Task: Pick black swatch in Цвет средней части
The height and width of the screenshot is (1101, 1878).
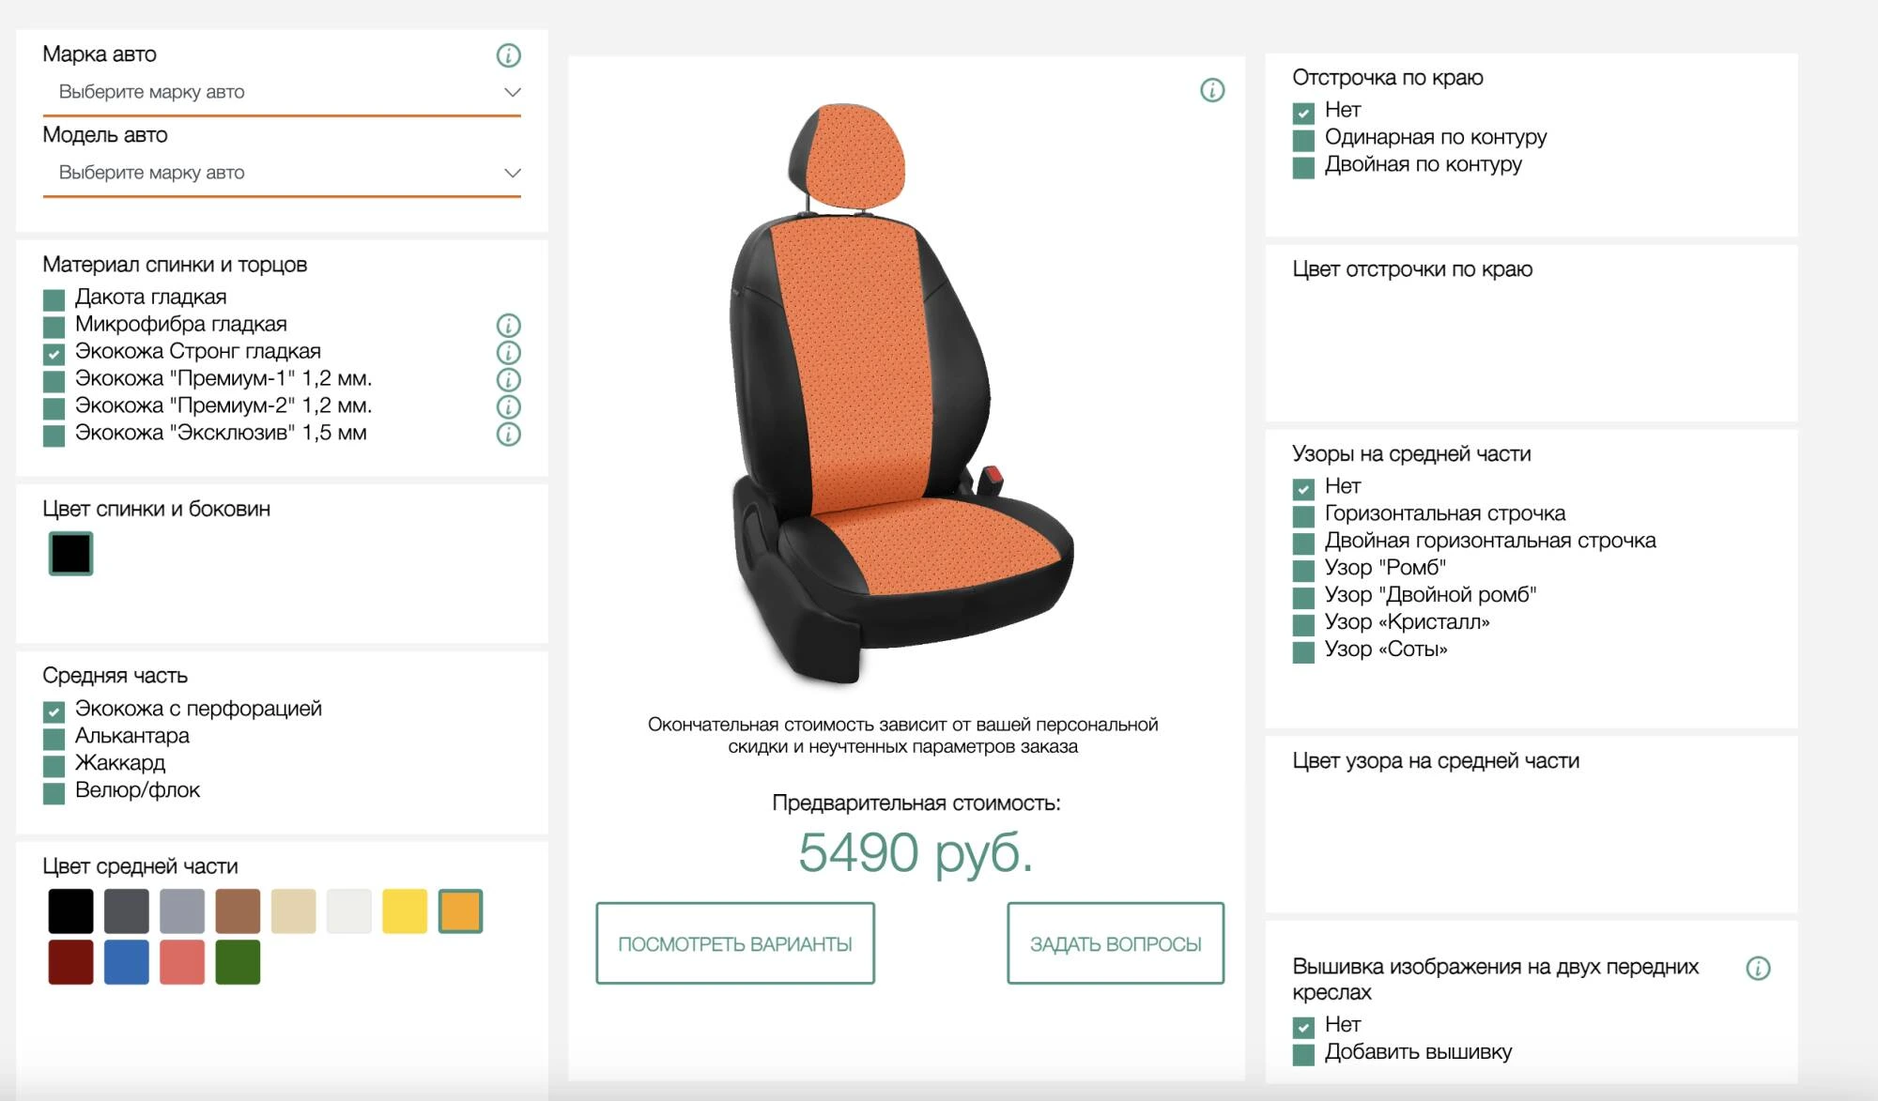Action: click(x=70, y=911)
